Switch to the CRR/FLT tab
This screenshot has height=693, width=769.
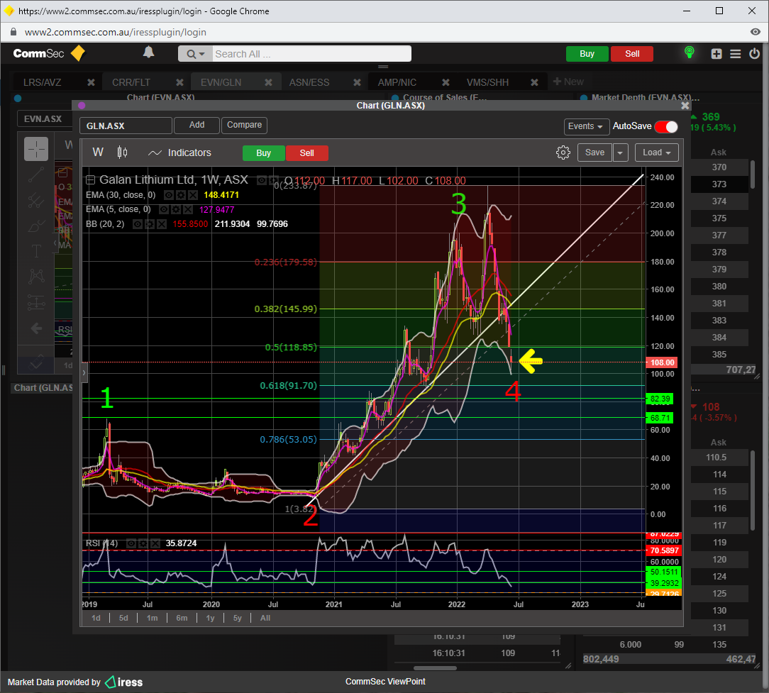(x=131, y=82)
